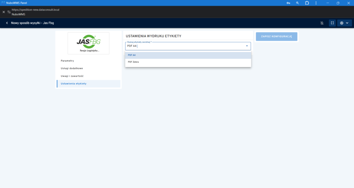Close the address info bar with X
This screenshot has width=354, height=188.
click(x=3, y=12)
